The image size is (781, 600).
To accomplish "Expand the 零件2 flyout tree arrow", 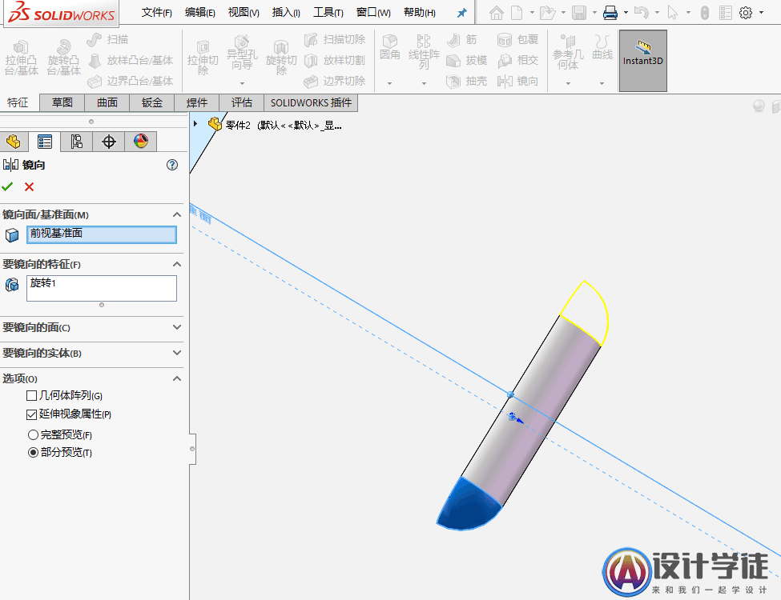I will click(x=195, y=124).
